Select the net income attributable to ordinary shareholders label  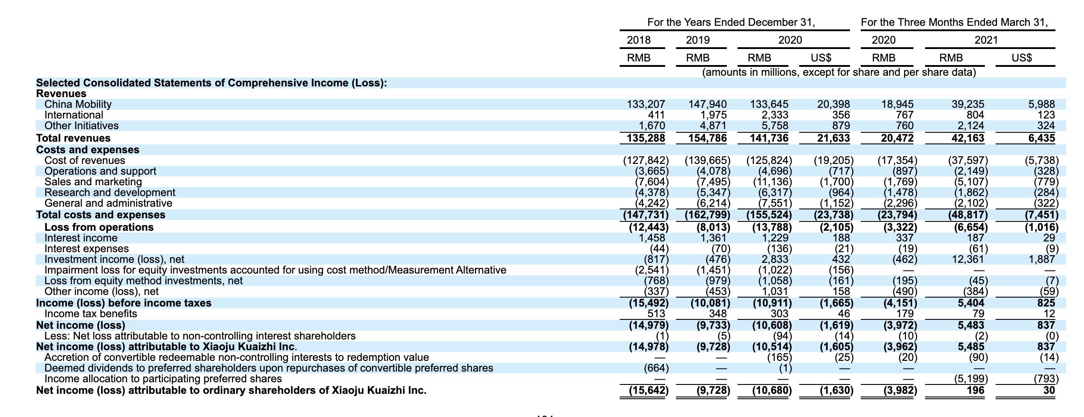tap(231, 390)
